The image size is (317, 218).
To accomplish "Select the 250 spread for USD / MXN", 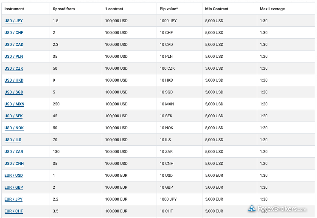I will [56, 104].
